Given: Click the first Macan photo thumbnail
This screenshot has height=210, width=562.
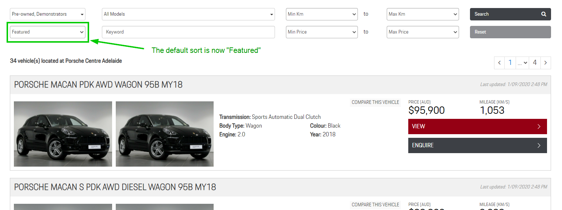Looking at the screenshot, I should pyautogui.click(x=62, y=134).
